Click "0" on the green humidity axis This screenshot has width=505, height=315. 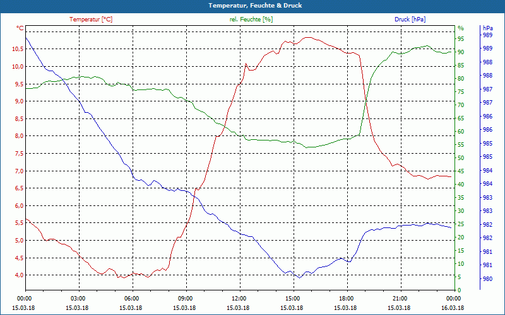[460, 290]
